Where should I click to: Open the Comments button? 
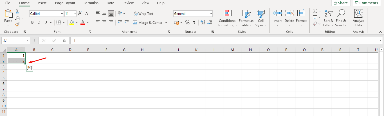(366, 3)
